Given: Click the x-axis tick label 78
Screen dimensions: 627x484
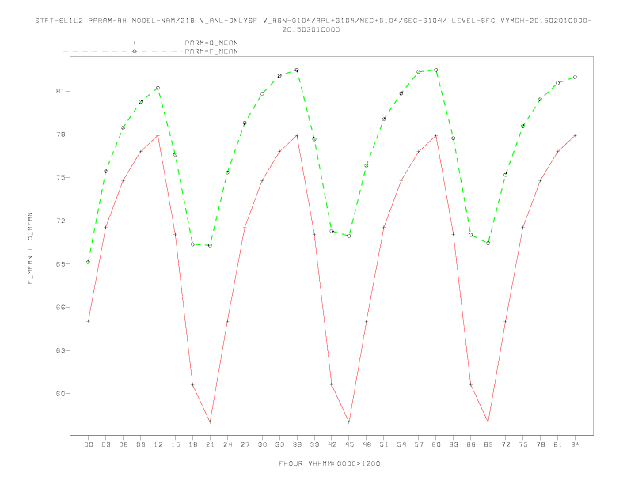Looking at the screenshot, I should coord(541,444).
